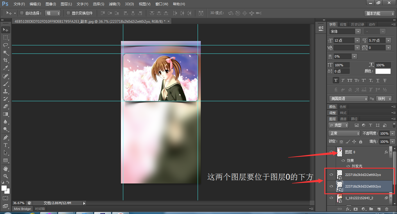This screenshot has width=397, height=214.
Task: Switch to the 历史记录 tab
Action: coord(357,24)
